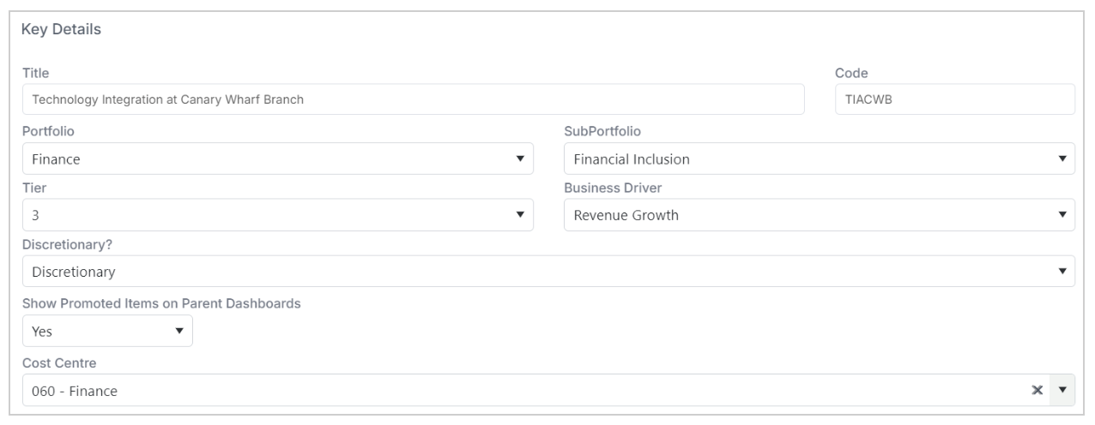Click the SubPortfolio dropdown arrow icon
This screenshot has width=1095, height=425.
click(1062, 159)
